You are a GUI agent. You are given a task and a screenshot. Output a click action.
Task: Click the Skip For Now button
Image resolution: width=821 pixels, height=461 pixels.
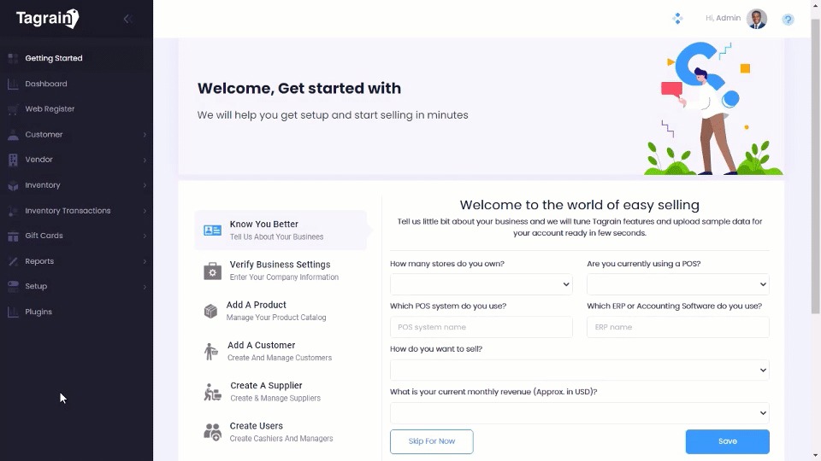[x=431, y=441]
